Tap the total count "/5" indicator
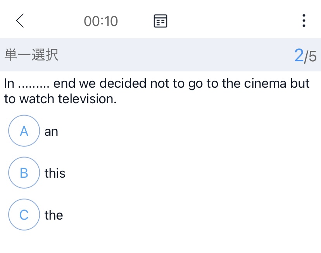 (311, 57)
